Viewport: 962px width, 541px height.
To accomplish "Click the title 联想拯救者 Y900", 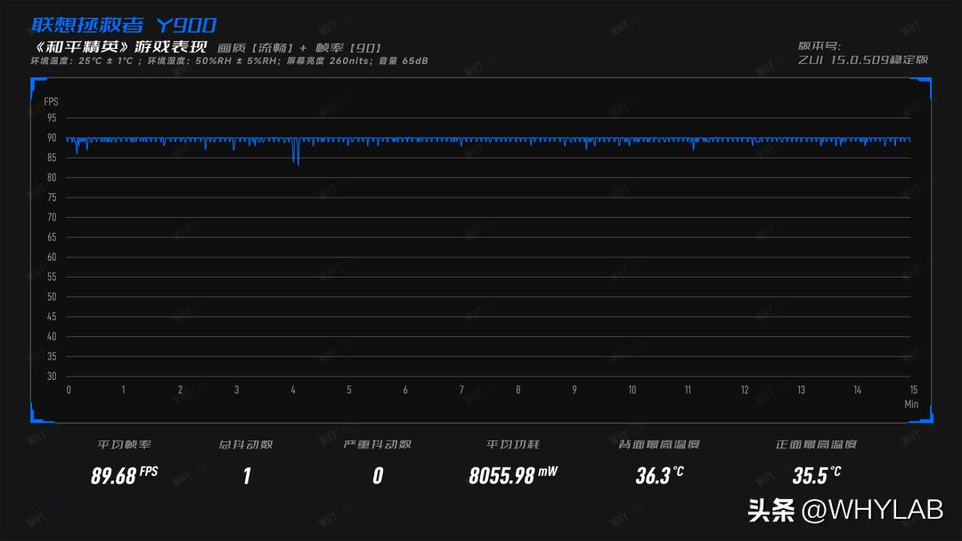I will [x=123, y=25].
